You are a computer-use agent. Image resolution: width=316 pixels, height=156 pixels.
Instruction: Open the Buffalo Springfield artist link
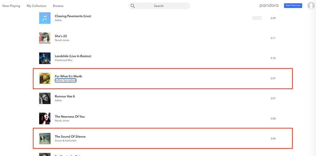pos(65,81)
